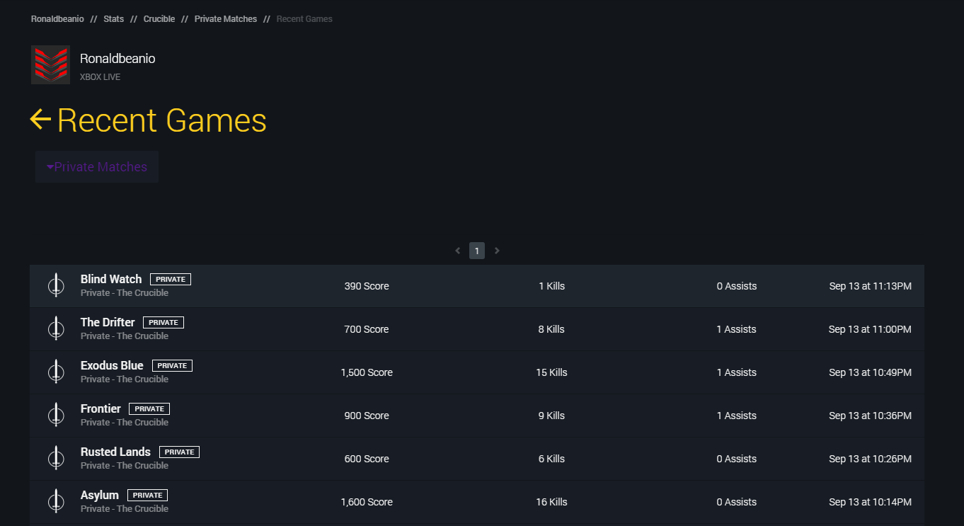Click the 600 Score value
The width and height of the screenshot is (964, 526).
tap(367, 459)
